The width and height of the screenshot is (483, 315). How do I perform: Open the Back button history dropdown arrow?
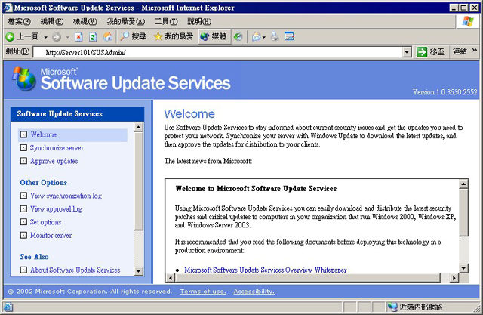(45, 37)
